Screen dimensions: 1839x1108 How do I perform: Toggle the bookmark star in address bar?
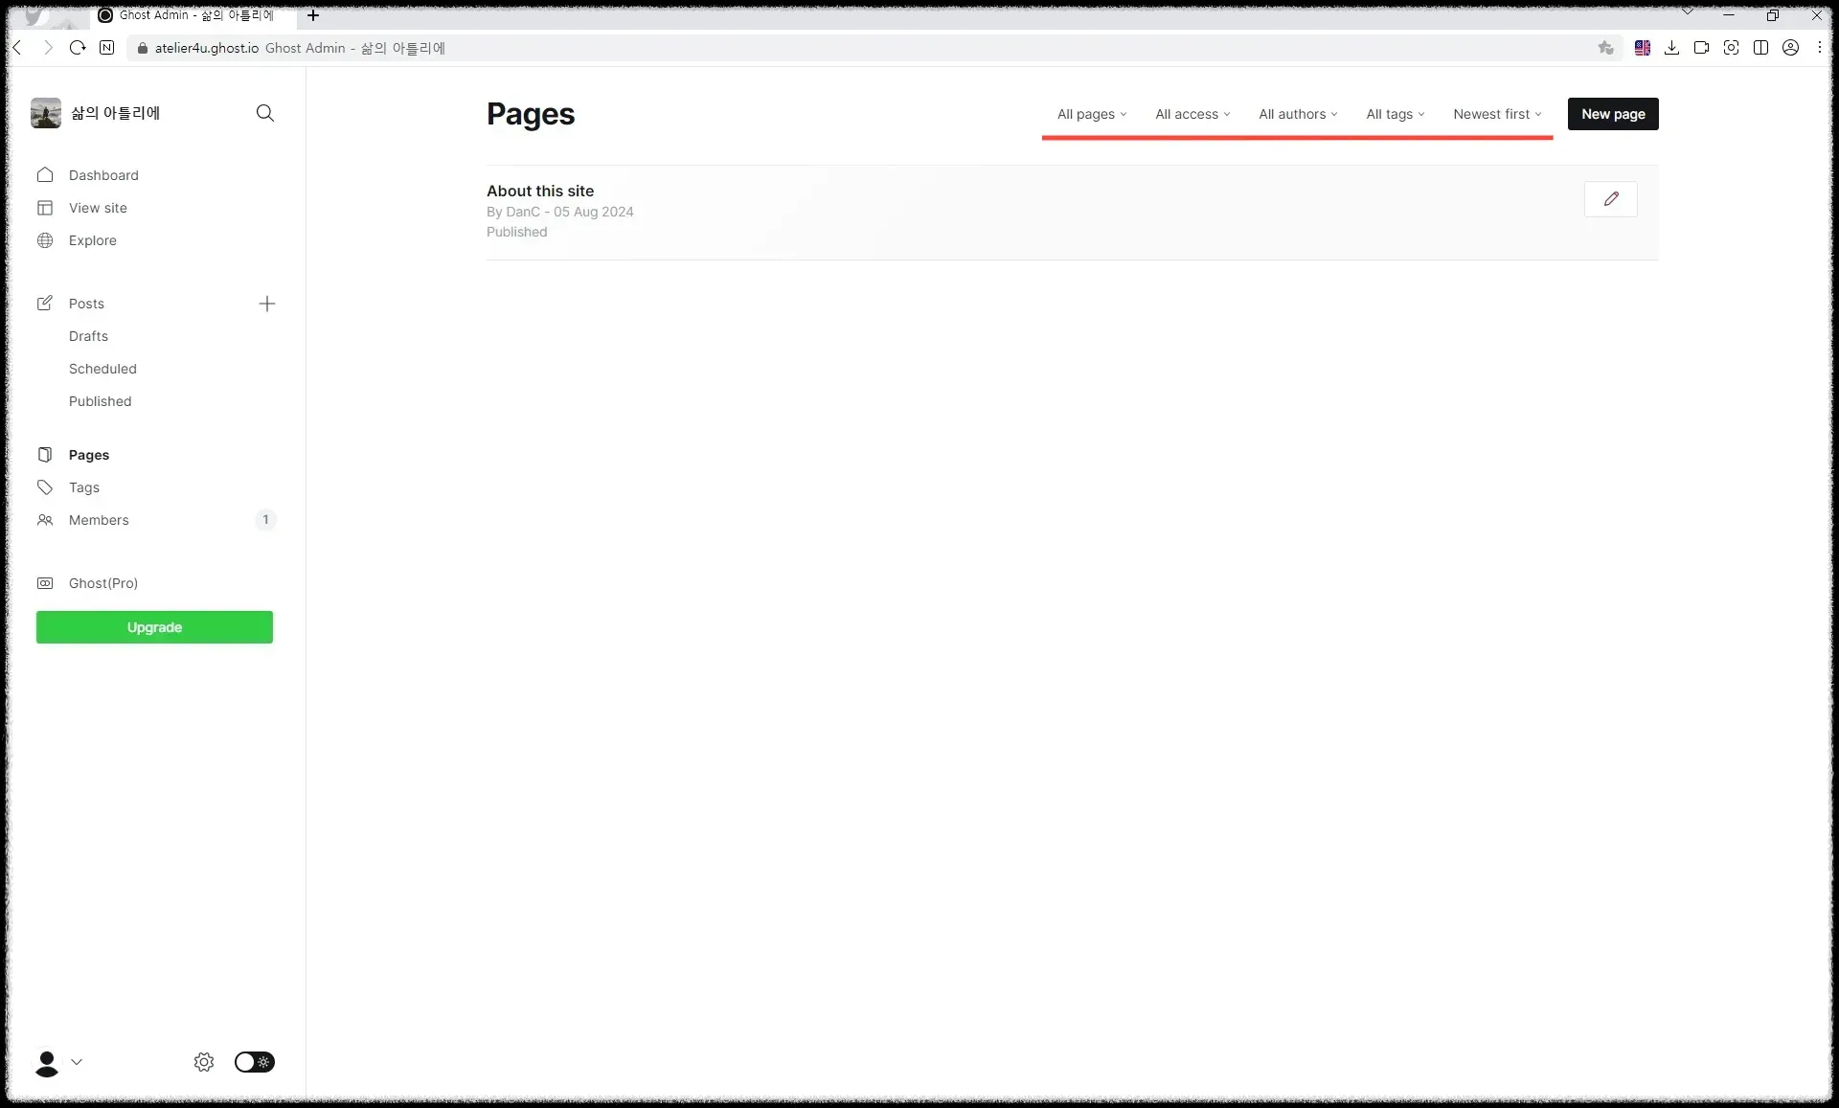point(1606,47)
